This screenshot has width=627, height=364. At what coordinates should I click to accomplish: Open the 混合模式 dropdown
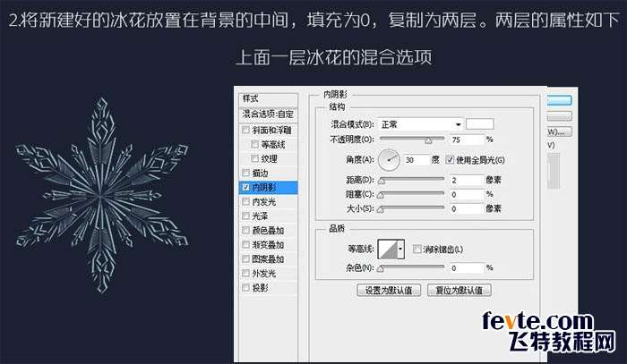(x=420, y=124)
